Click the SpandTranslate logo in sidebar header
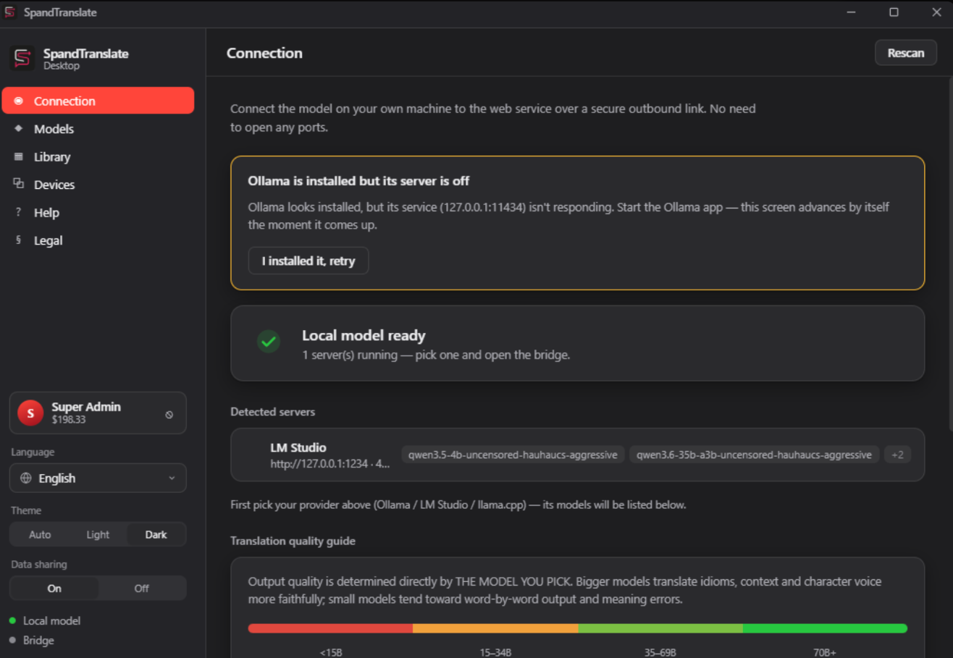Image resolution: width=953 pixels, height=658 pixels. 22,58
